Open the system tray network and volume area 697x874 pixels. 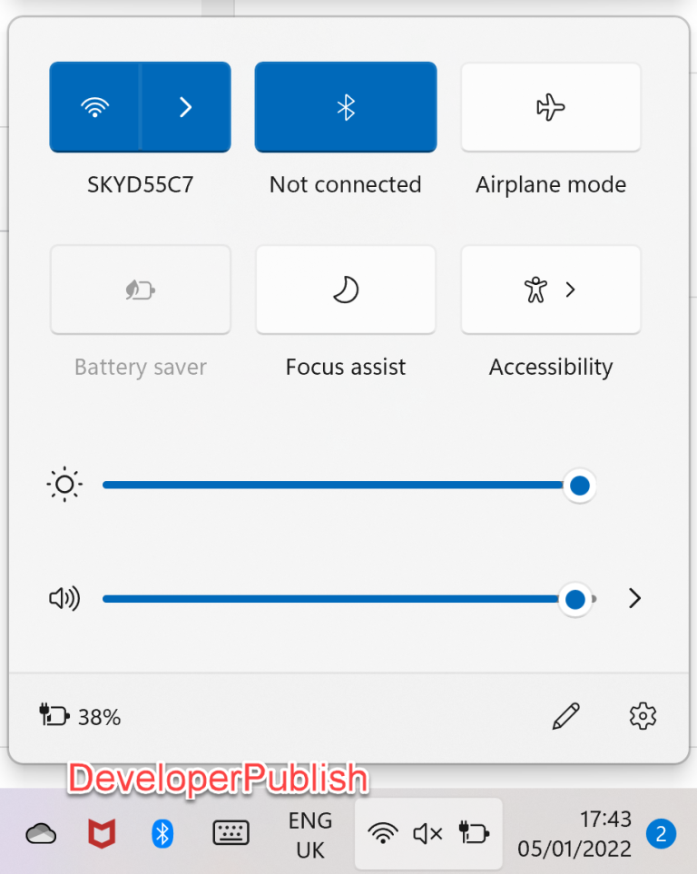428,833
